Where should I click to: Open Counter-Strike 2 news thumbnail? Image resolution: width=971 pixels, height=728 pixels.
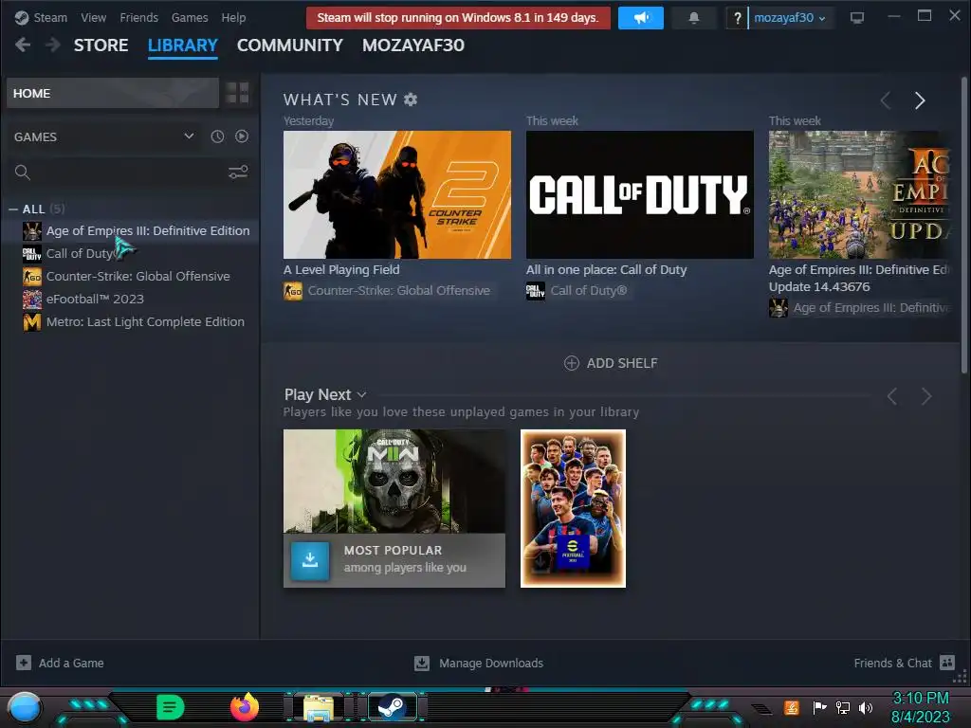397,194
